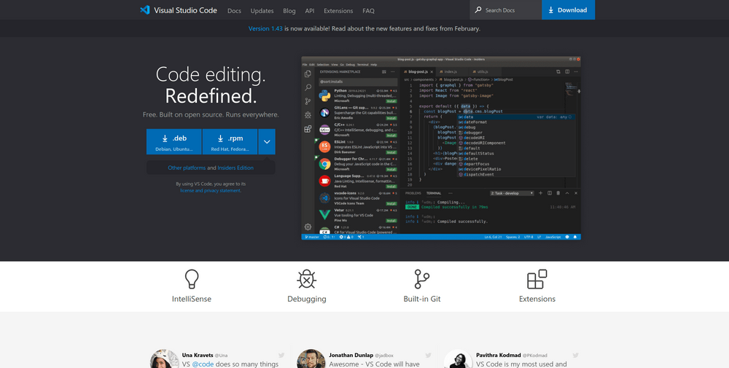Open the PROBLEMS panel tab in screenshot
The image size is (729, 368).
413,193
